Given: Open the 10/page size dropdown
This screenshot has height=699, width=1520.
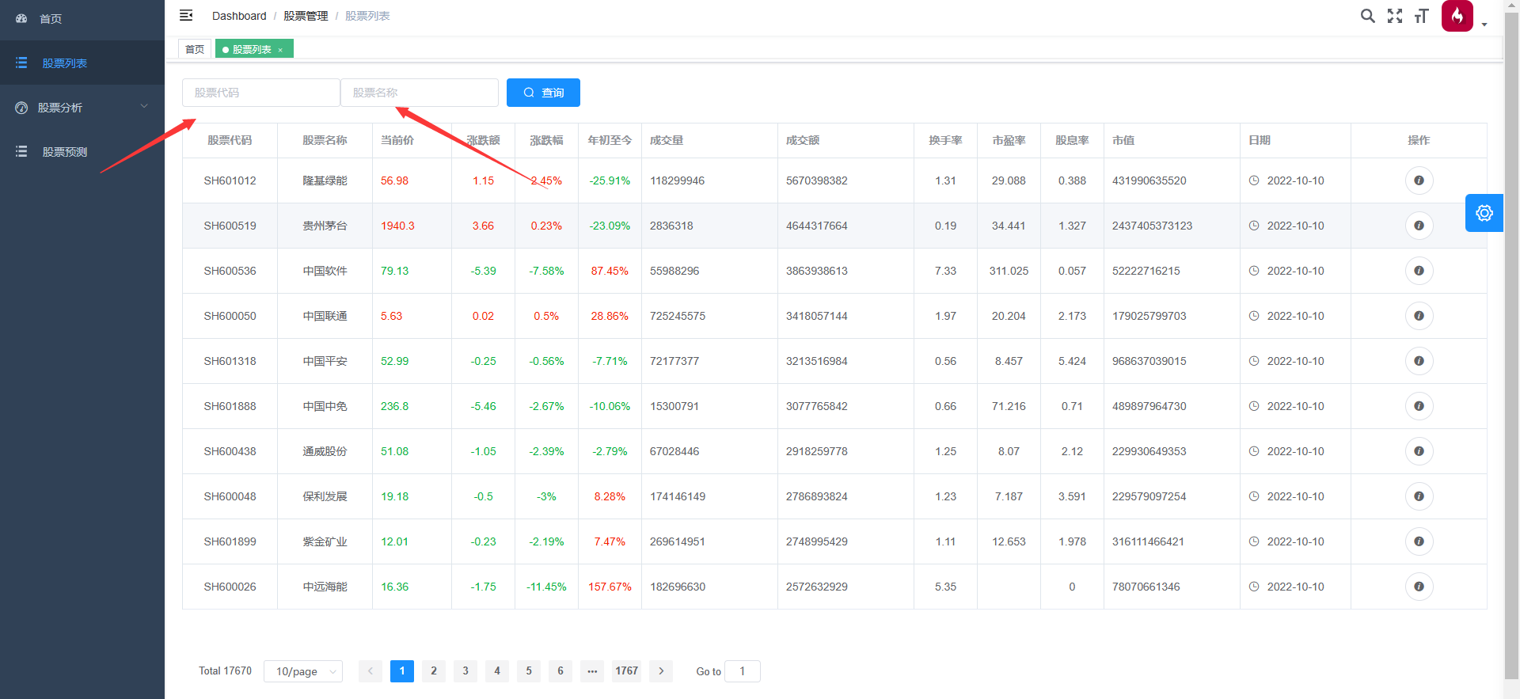Looking at the screenshot, I should coord(303,671).
